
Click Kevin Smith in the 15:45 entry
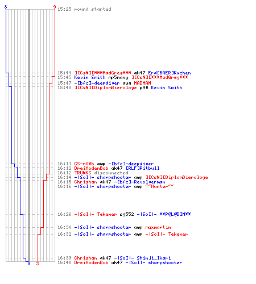pyautogui.click(x=90, y=77)
